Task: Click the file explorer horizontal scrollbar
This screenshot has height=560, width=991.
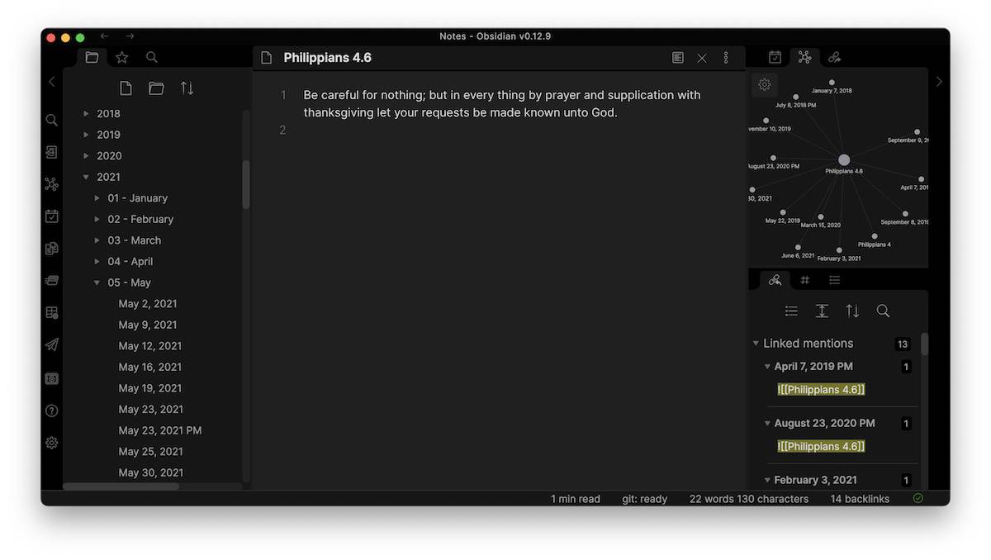Action: 121,486
